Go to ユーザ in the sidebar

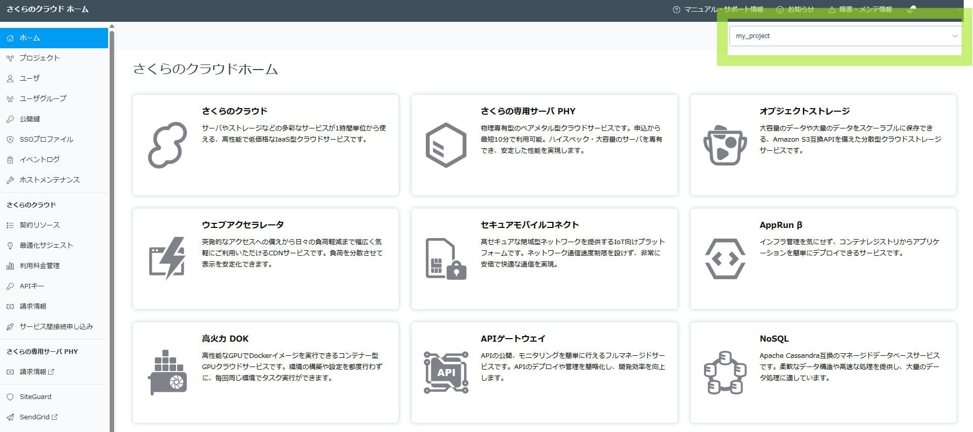click(x=54, y=78)
